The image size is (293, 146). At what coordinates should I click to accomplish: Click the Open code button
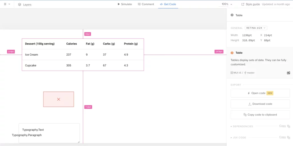click(x=260, y=93)
